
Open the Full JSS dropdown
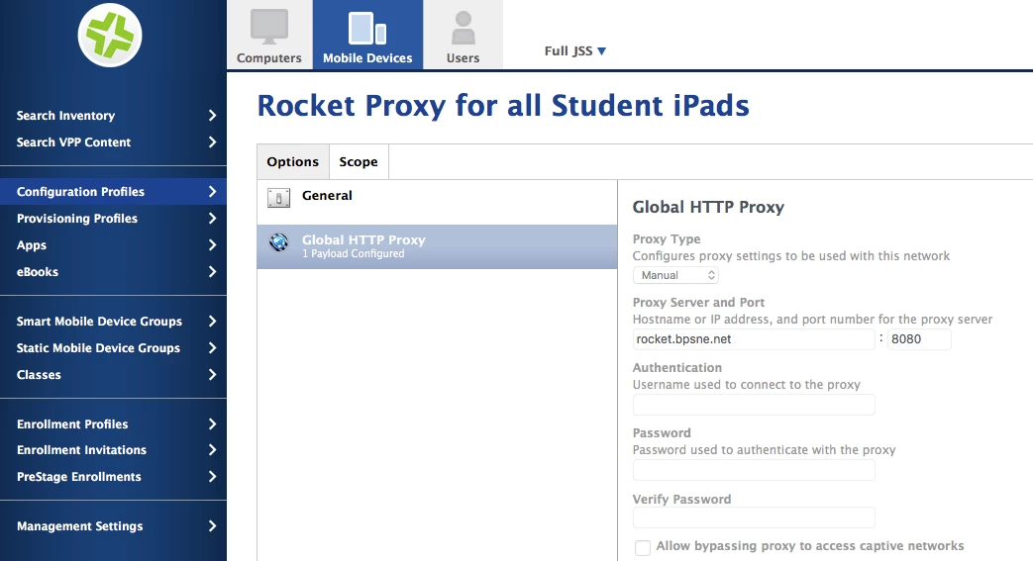(x=575, y=50)
